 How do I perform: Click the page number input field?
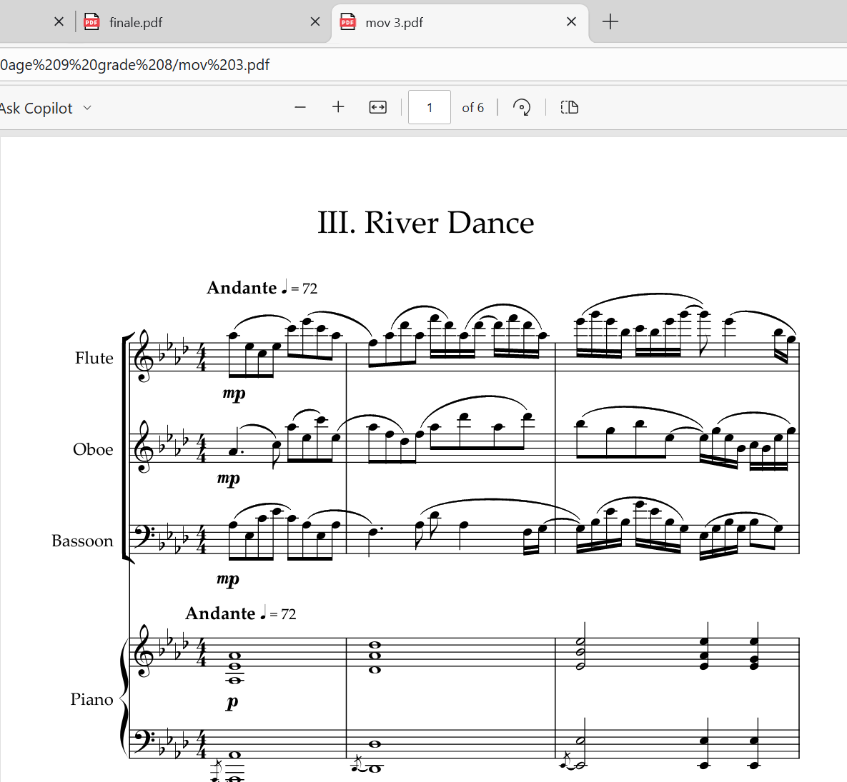430,107
